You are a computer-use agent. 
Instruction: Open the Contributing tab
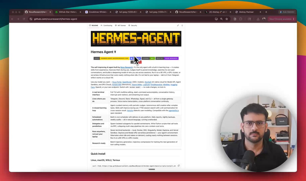pos(106,26)
